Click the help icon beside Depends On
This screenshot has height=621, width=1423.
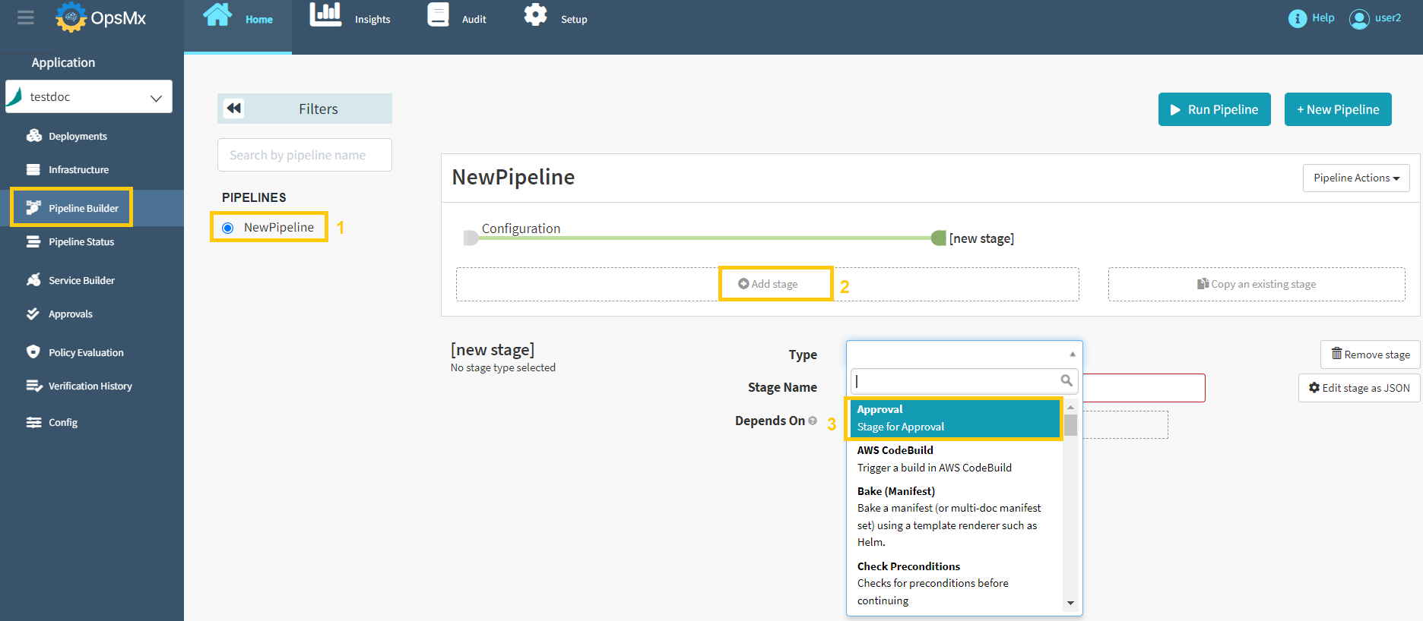tap(813, 421)
